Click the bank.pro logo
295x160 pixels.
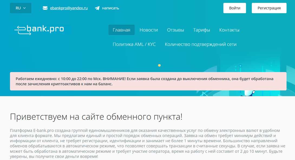pyautogui.click(x=39, y=30)
